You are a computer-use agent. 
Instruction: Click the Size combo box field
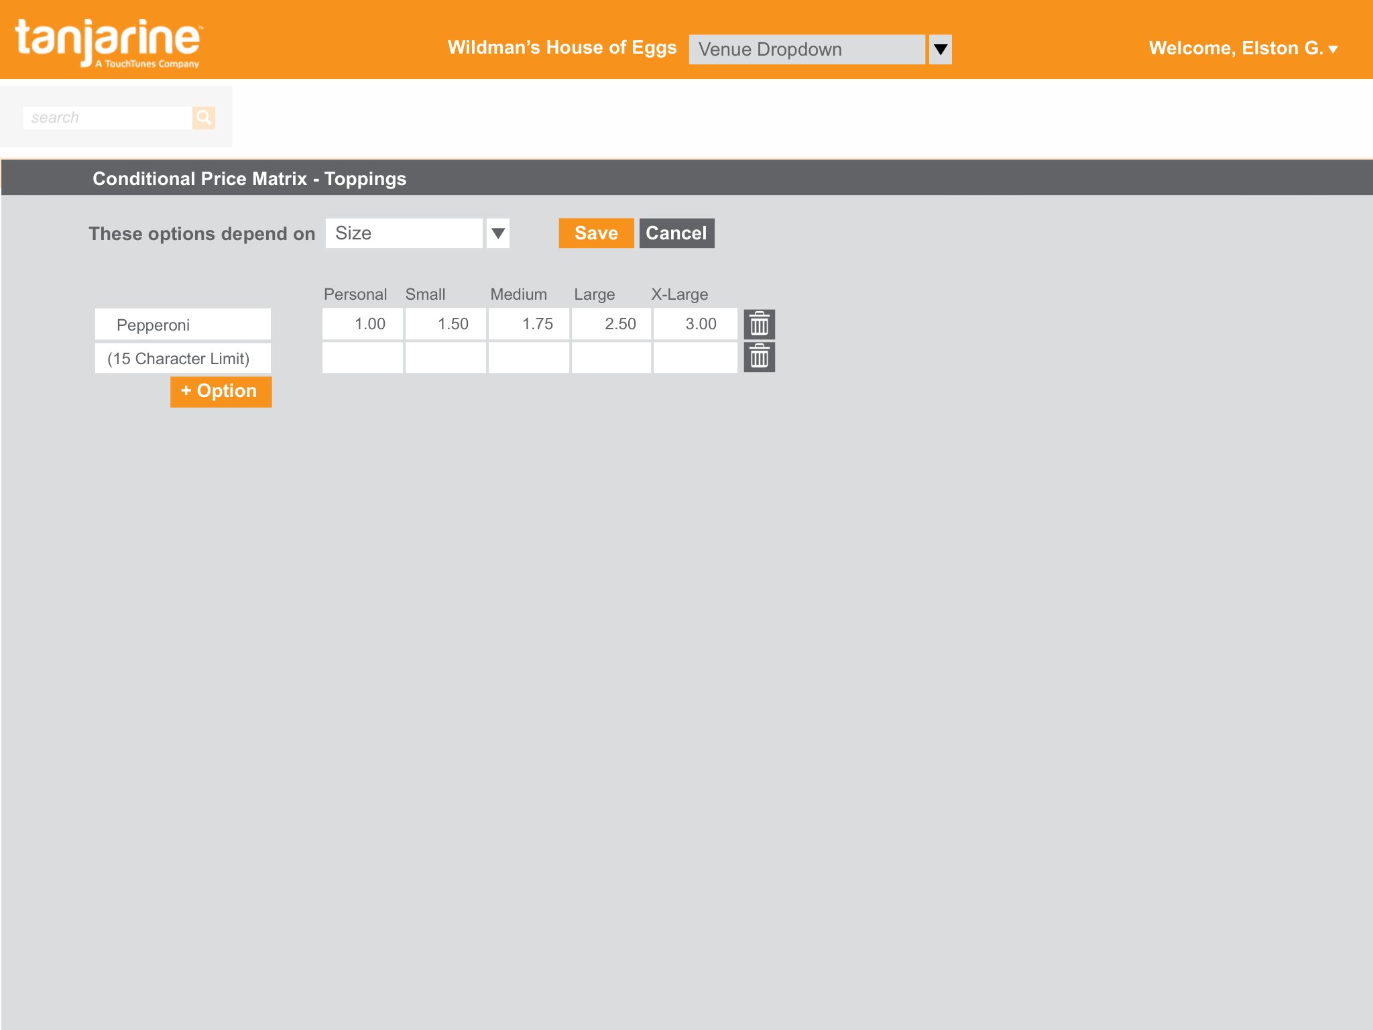pos(404,233)
